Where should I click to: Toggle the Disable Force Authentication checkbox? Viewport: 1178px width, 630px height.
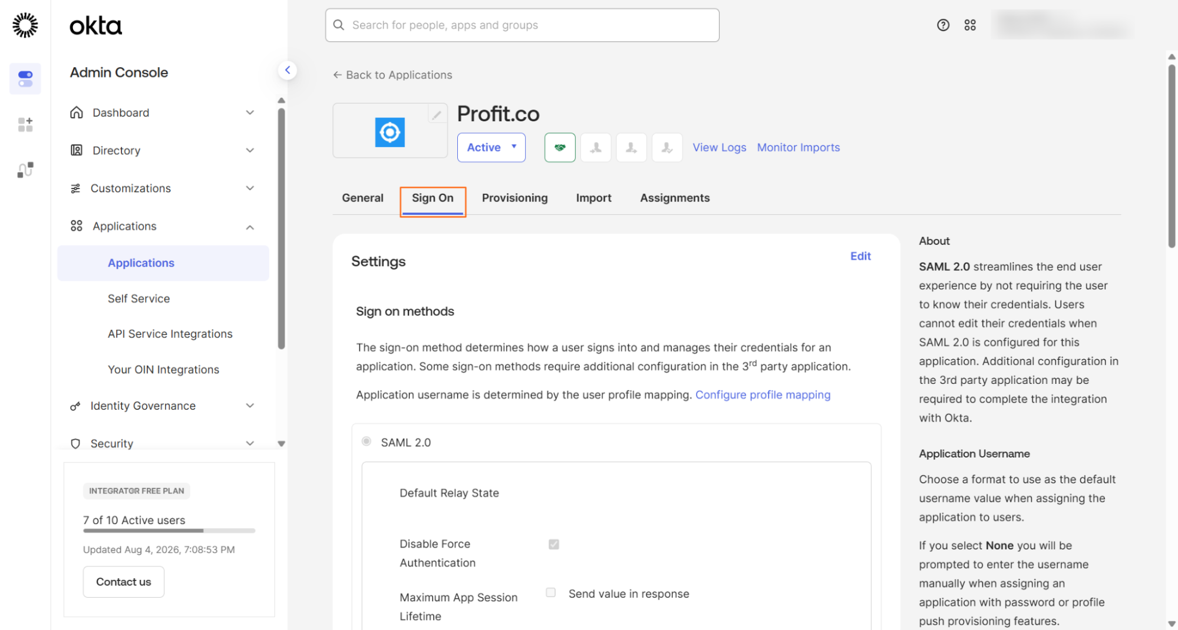click(x=553, y=544)
